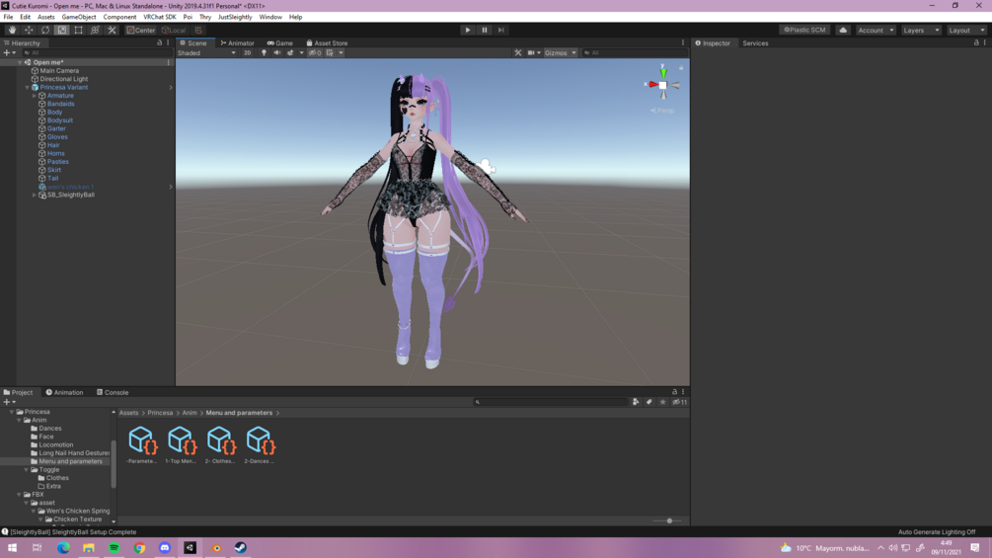Toggle scene effects like skybox

[290, 53]
